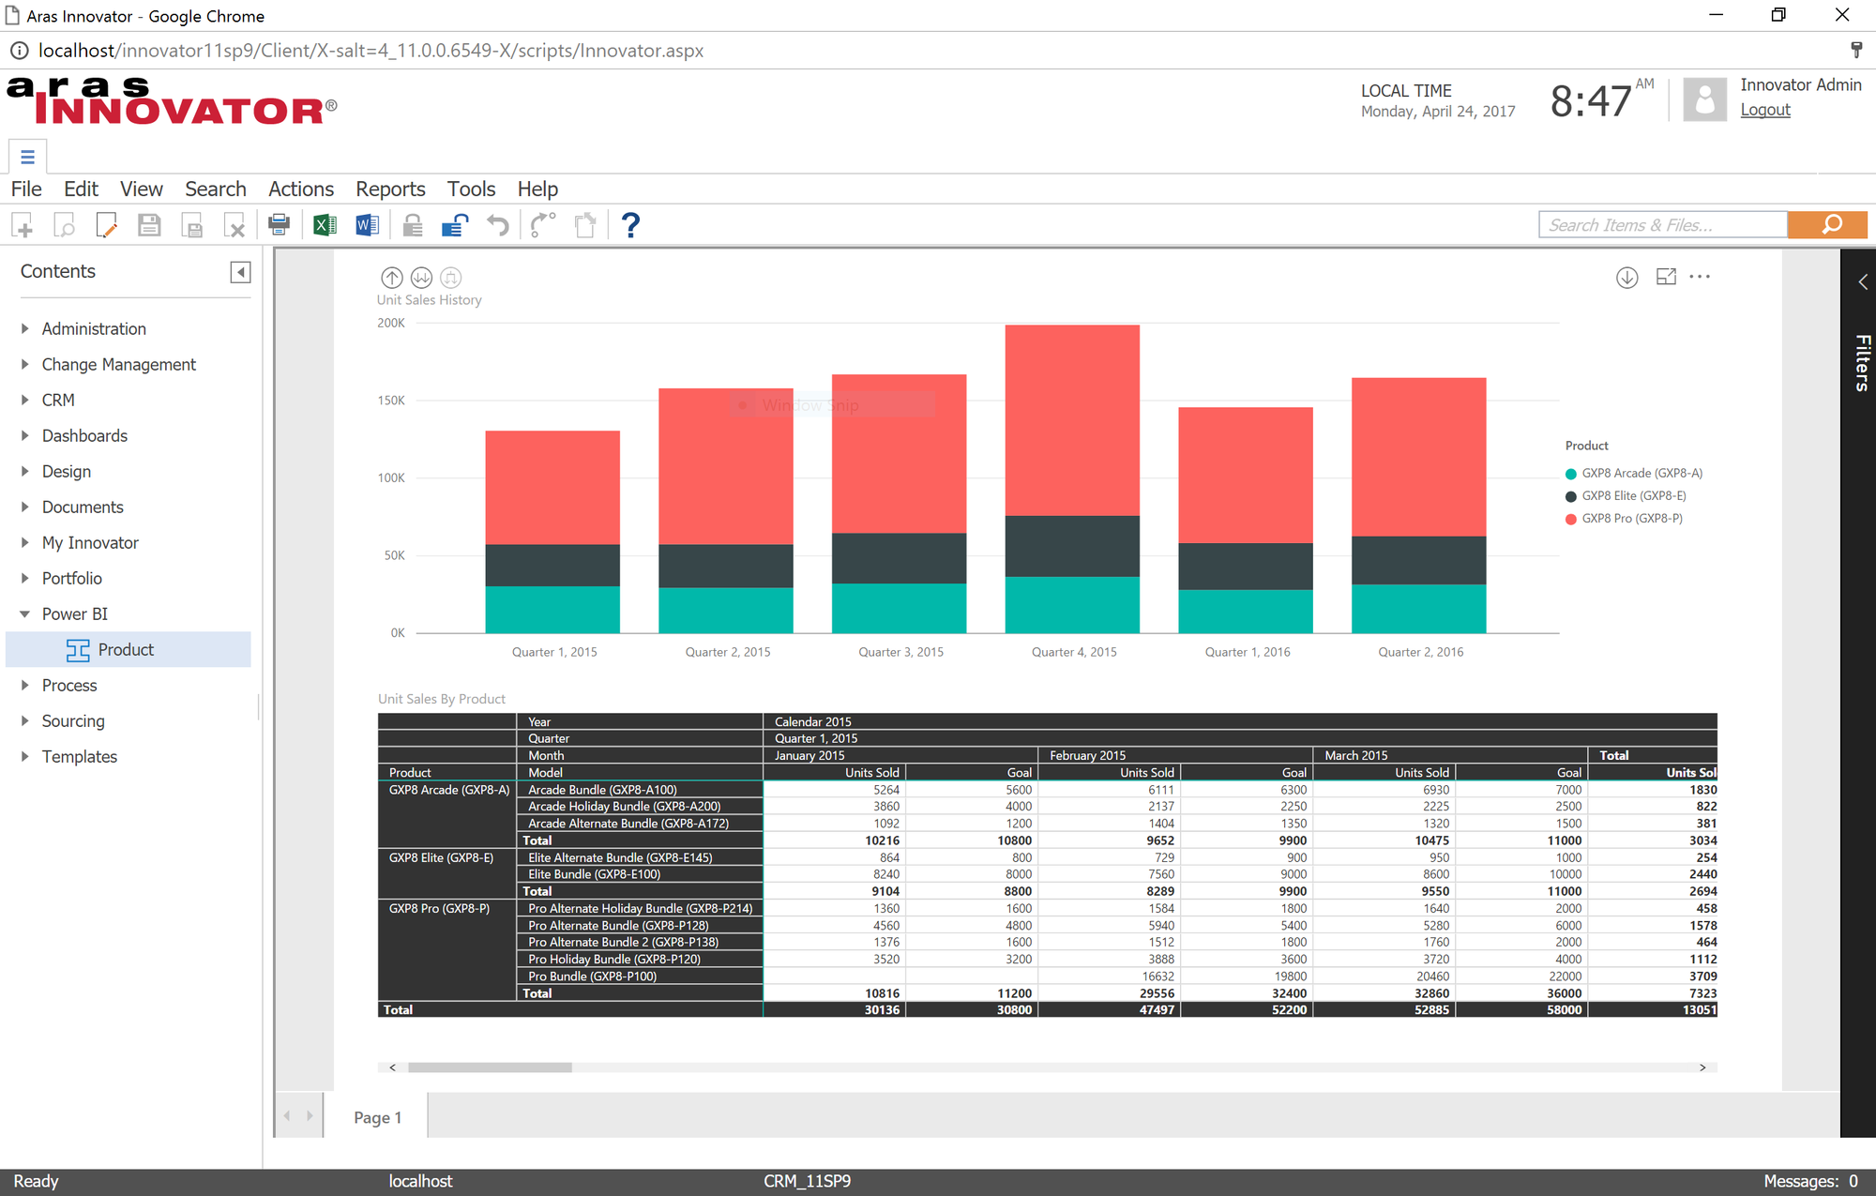The width and height of the screenshot is (1876, 1196).
Task: Click the Print toolbar icon
Action: pos(279,225)
